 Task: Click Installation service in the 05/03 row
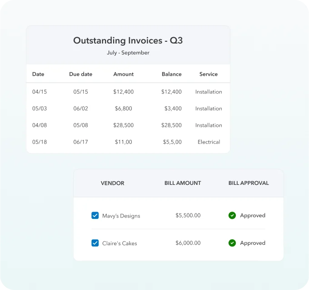click(x=209, y=108)
